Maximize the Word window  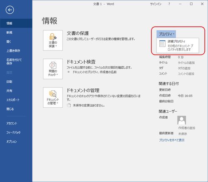tap(191, 4)
